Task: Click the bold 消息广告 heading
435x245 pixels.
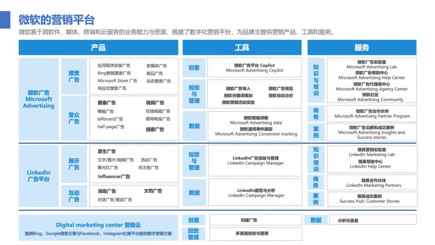Action: 107,191
